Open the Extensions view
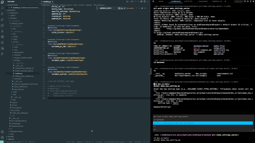The height and width of the screenshot is (143, 255). [x=2, y=25]
